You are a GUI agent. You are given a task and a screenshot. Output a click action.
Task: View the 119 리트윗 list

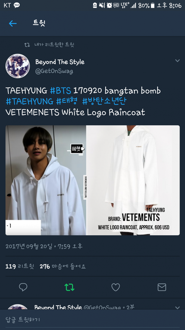point(20,267)
